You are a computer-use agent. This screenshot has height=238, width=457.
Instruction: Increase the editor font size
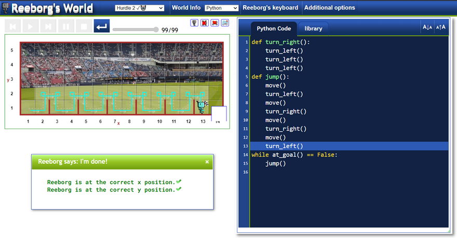click(x=440, y=27)
